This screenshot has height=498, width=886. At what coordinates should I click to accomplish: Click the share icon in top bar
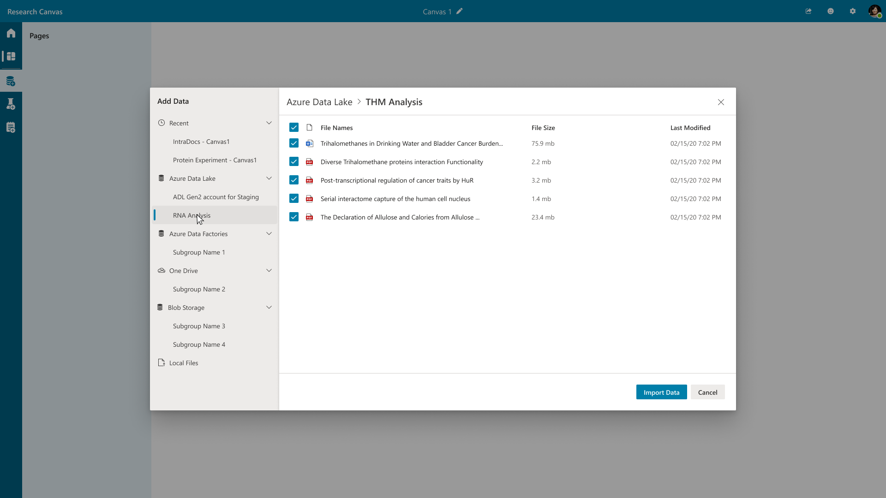tap(808, 12)
